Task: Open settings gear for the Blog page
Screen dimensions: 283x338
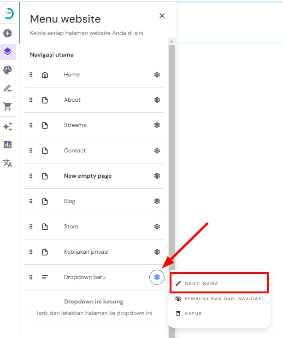Action: [157, 201]
